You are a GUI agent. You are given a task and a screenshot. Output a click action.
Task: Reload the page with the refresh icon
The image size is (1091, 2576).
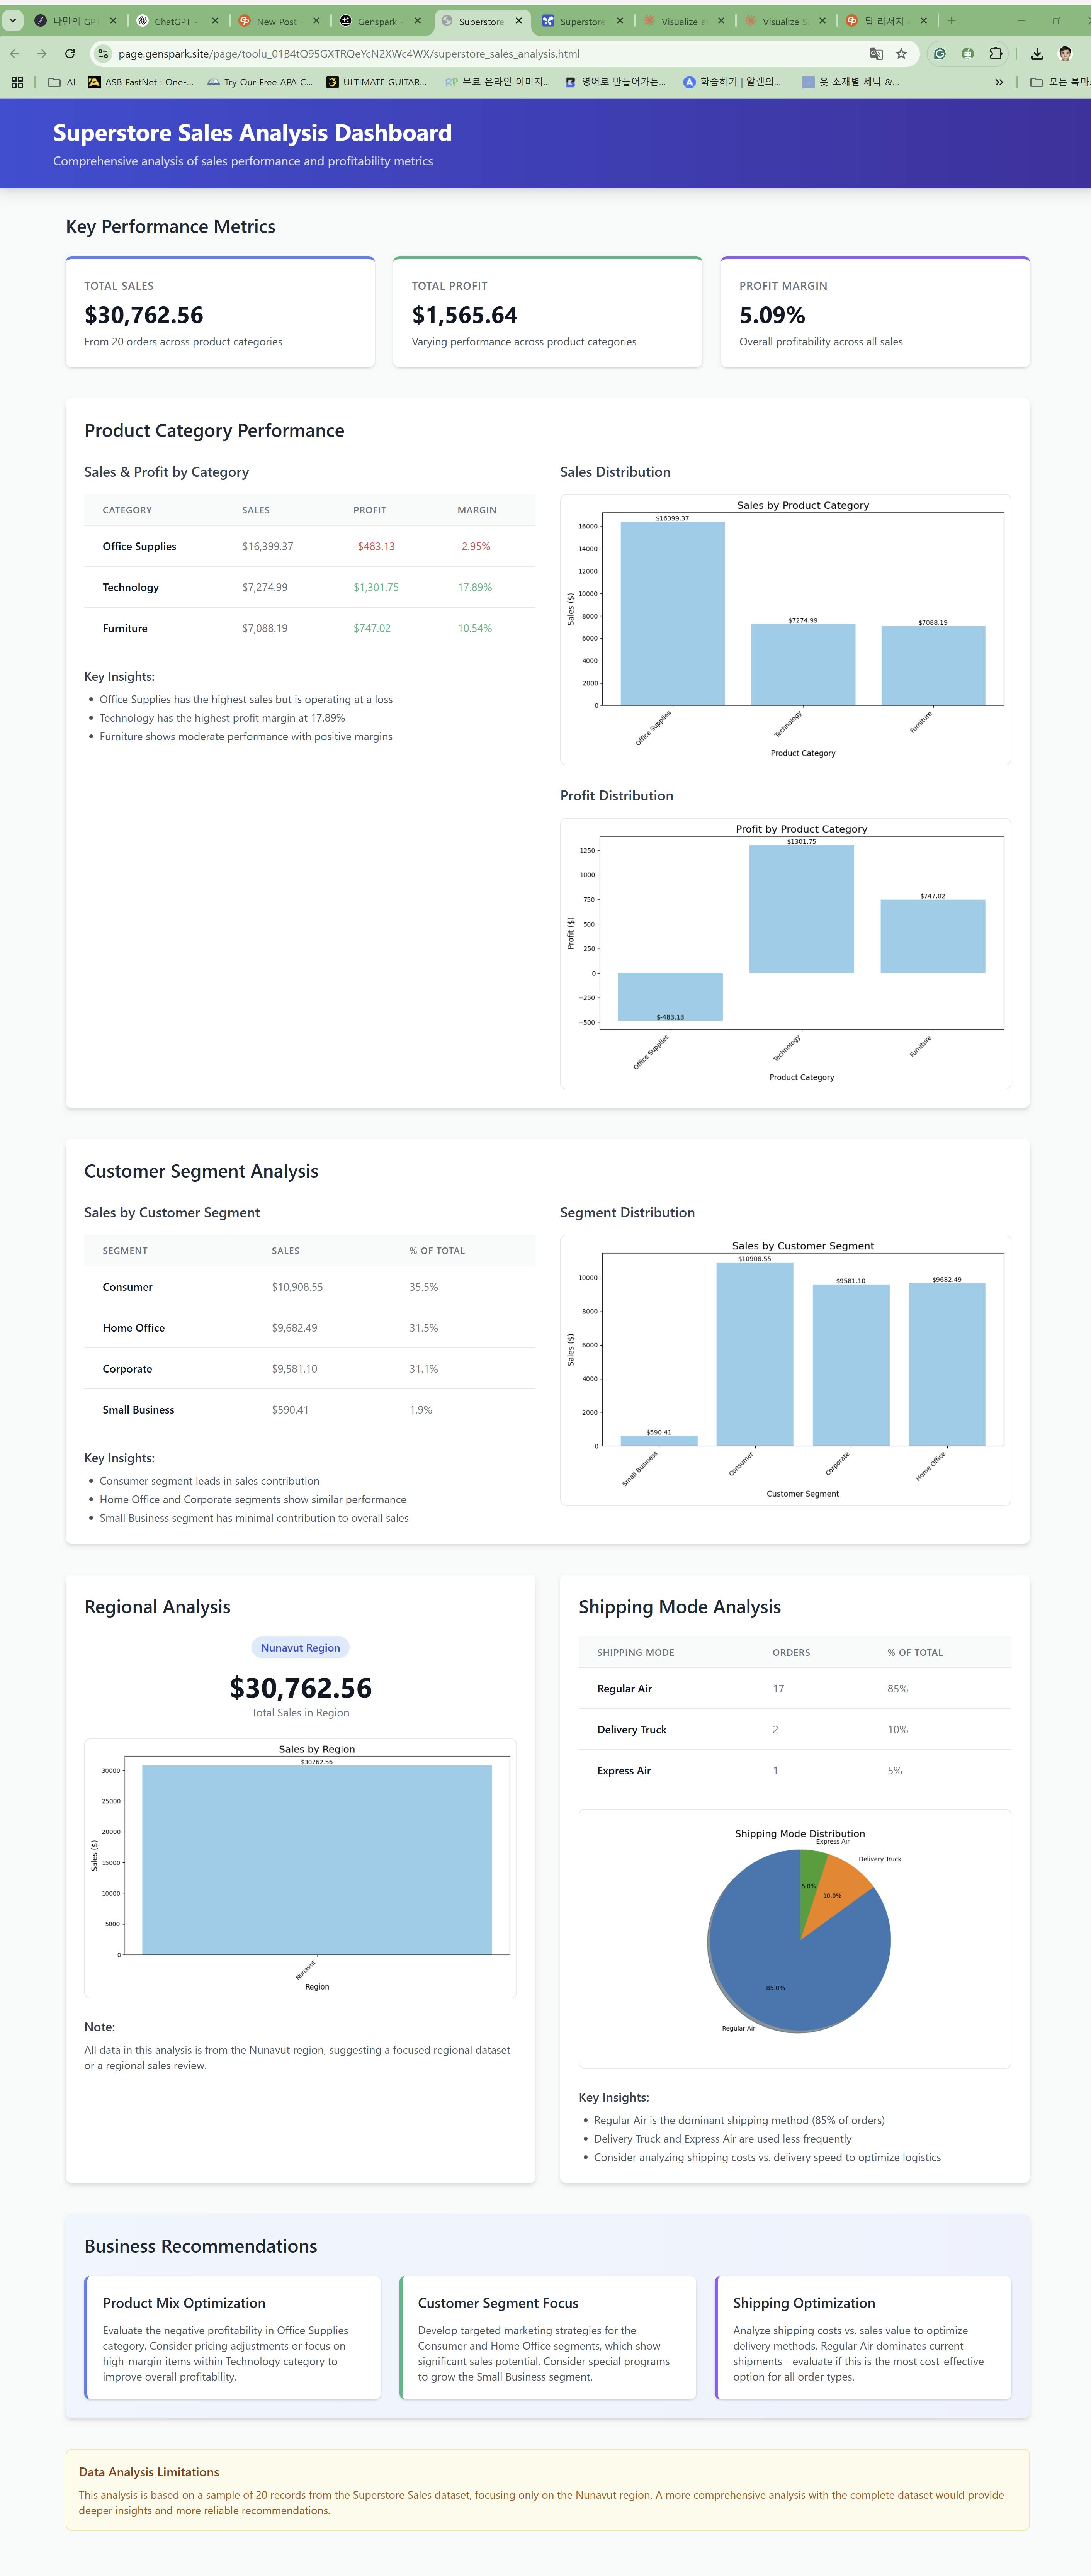pos(69,54)
